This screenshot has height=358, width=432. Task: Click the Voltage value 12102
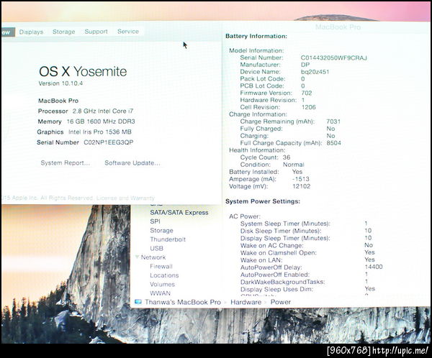click(x=302, y=186)
